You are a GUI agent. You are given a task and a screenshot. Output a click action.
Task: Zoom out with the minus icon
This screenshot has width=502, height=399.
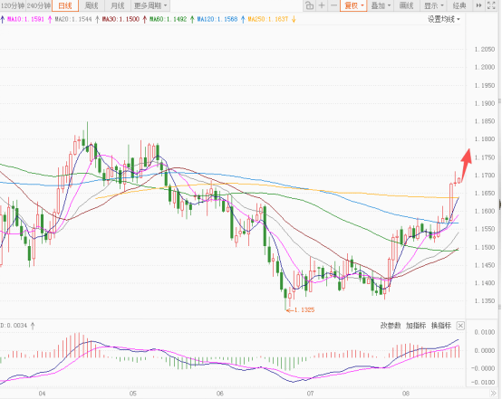[x=333, y=5]
